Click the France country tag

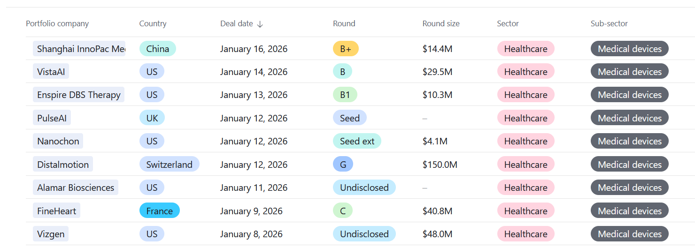coord(159,211)
